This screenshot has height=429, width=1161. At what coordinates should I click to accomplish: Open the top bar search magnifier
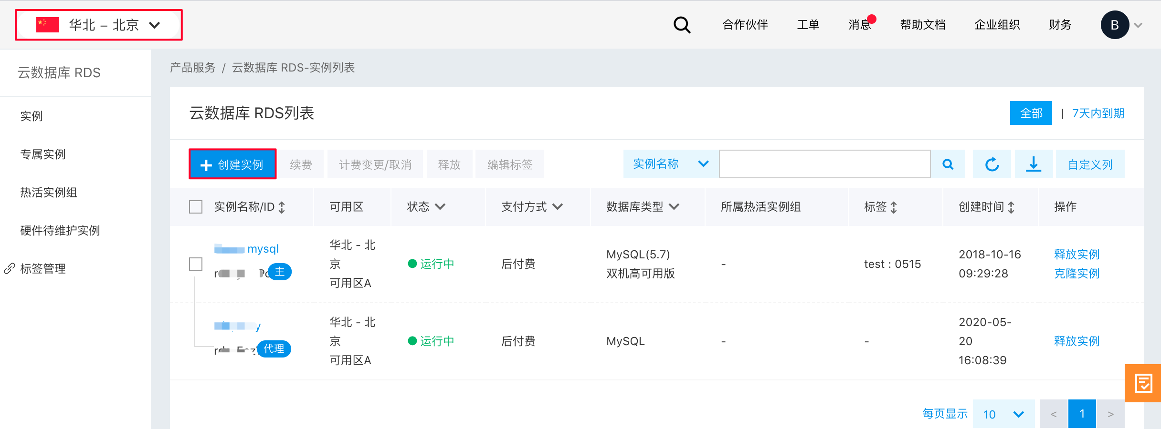coord(682,25)
